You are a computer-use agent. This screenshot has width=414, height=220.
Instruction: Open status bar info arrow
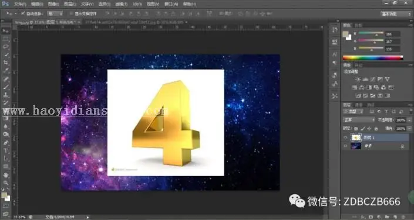pos(87,217)
